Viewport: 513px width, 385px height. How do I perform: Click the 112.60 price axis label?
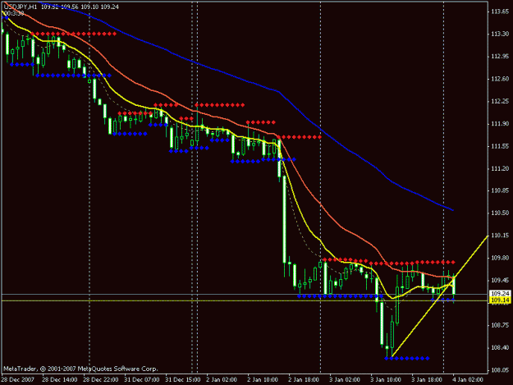pos(500,79)
